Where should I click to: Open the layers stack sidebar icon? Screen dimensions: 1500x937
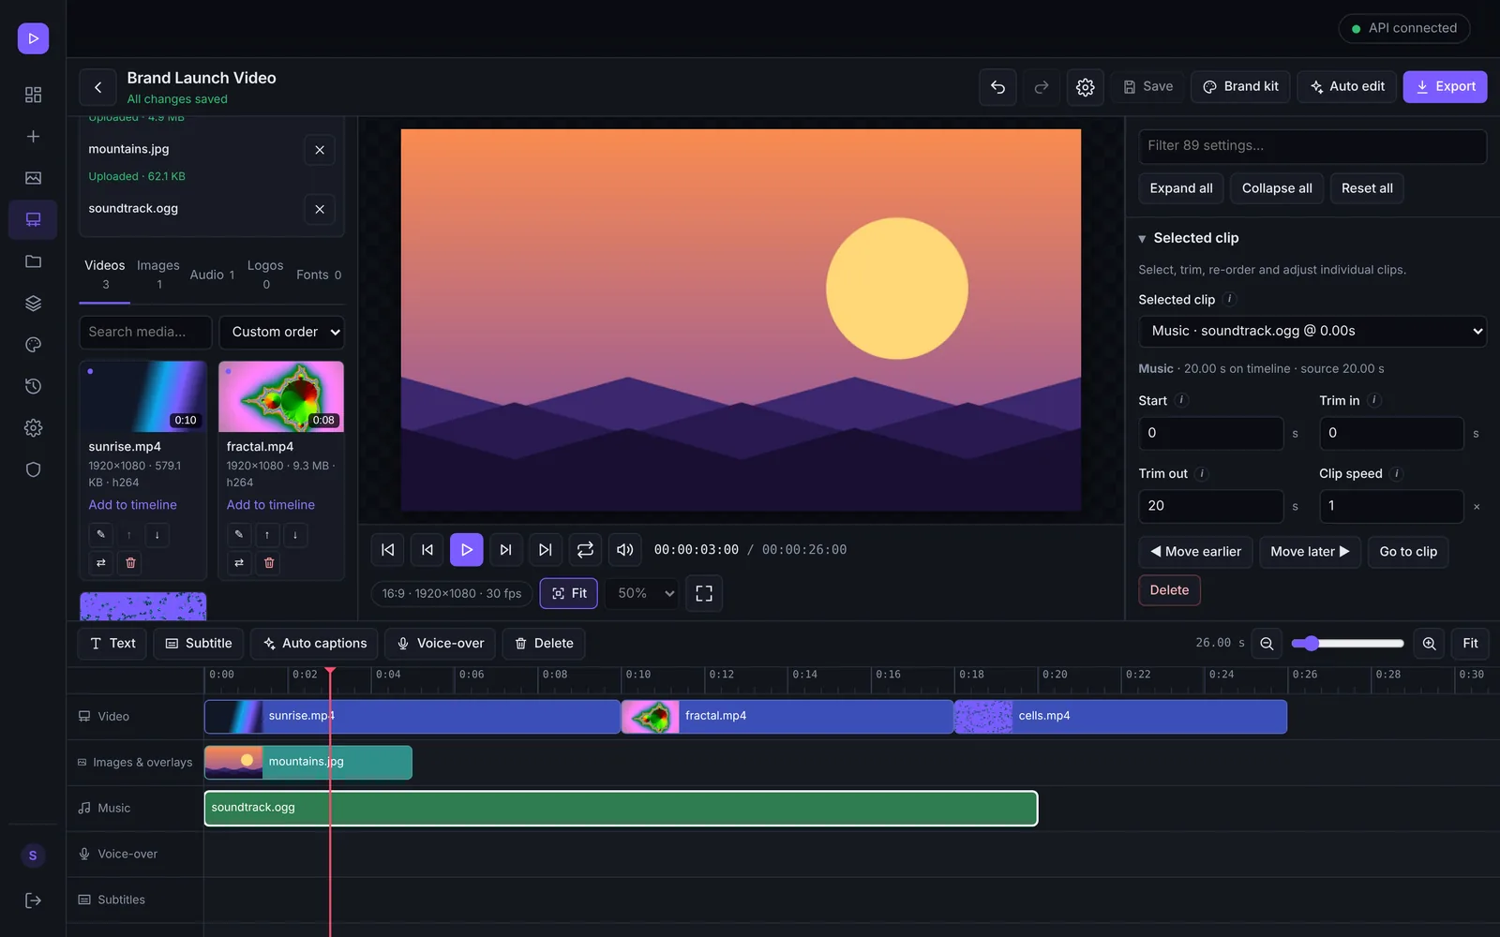pos(33,303)
